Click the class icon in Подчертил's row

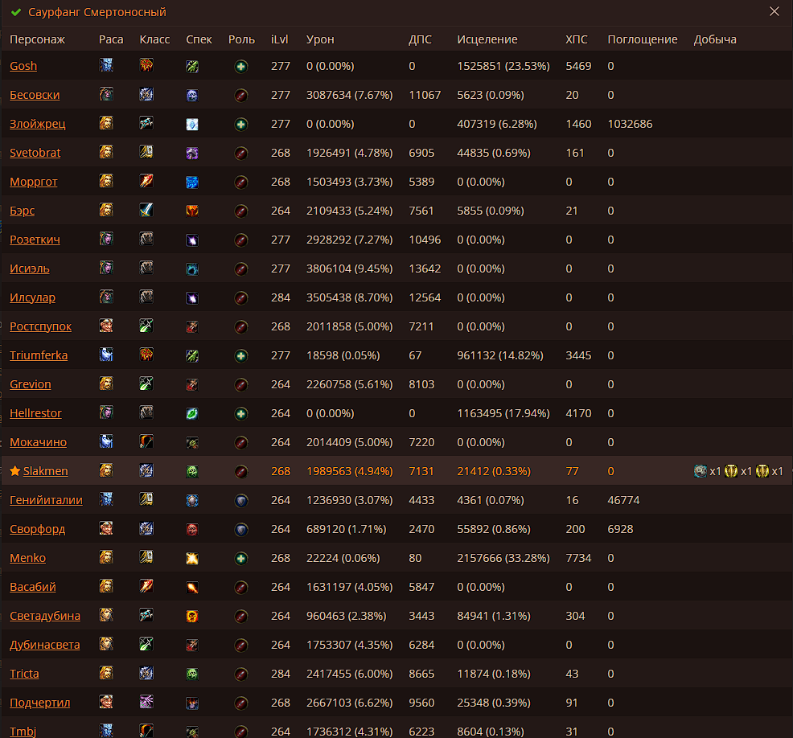tap(146, 702)
